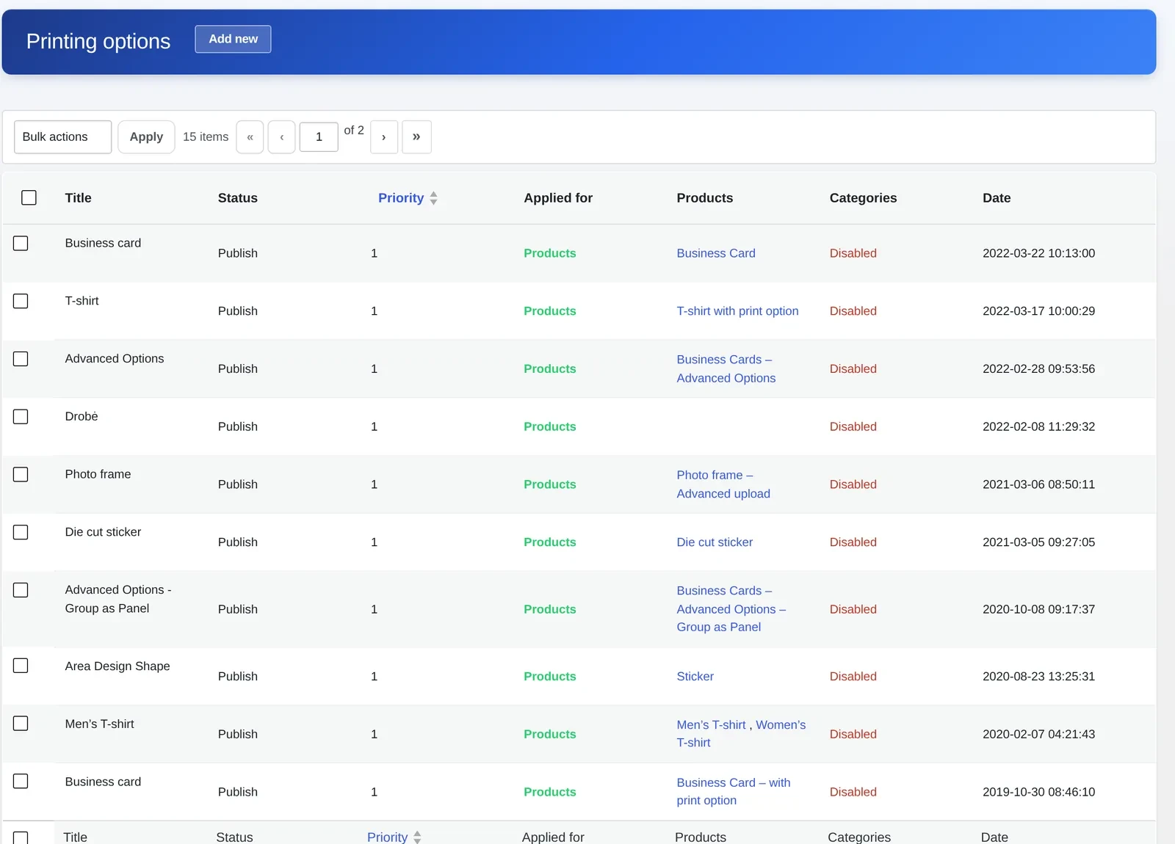Check the Die cut sticker row checkbox
The height and width of the screenshot is (844, 1175).
pyautogui.click(x=21, y=532)
